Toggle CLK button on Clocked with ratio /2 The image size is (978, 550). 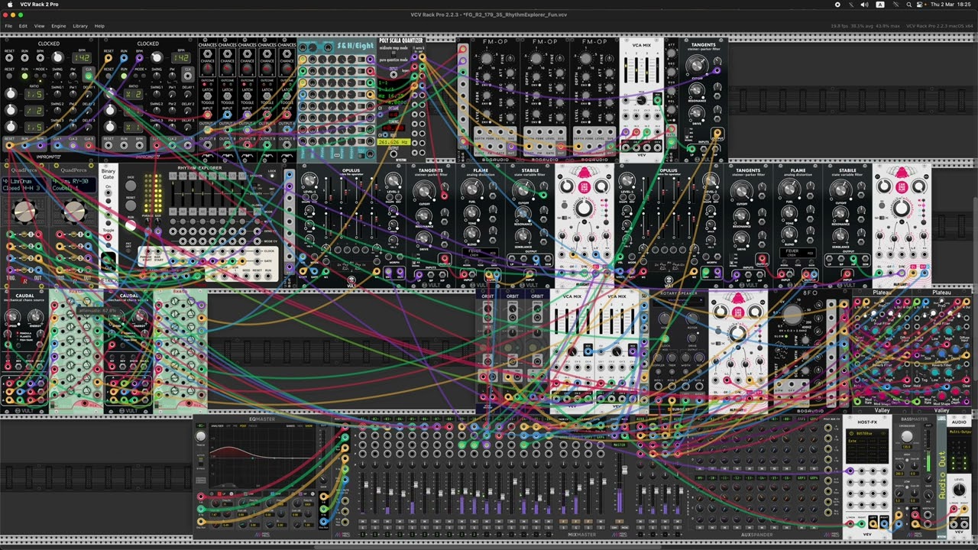[89, 76]
